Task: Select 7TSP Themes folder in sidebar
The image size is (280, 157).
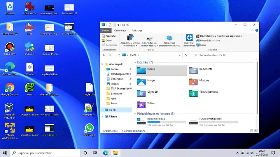Action: 119,89
